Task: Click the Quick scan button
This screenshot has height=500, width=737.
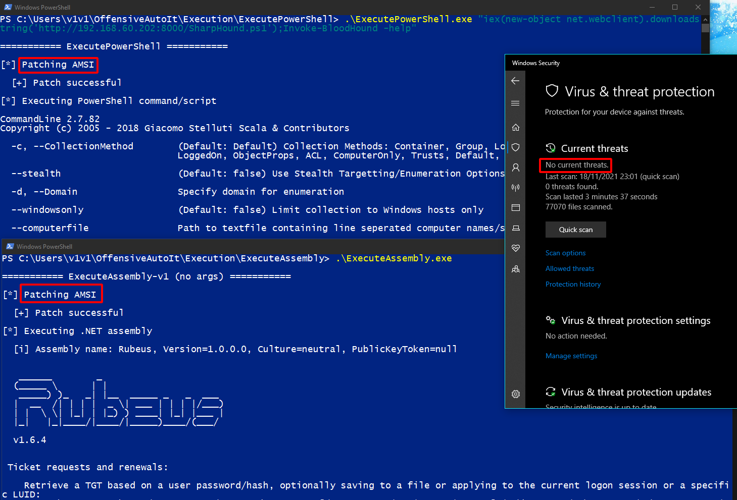Action: click(576, 230)
